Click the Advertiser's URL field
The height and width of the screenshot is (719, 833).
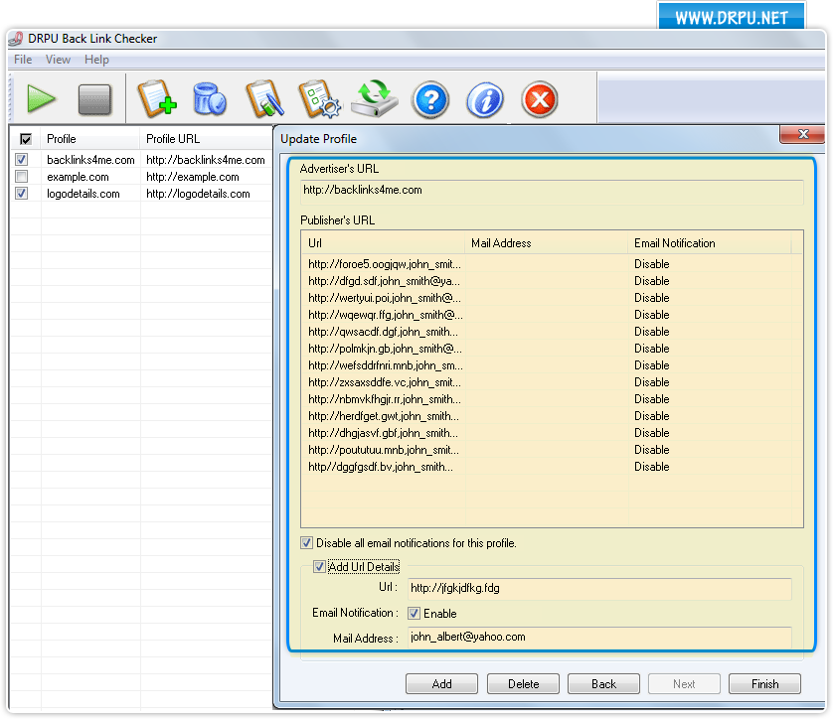[x=552, y=191]
